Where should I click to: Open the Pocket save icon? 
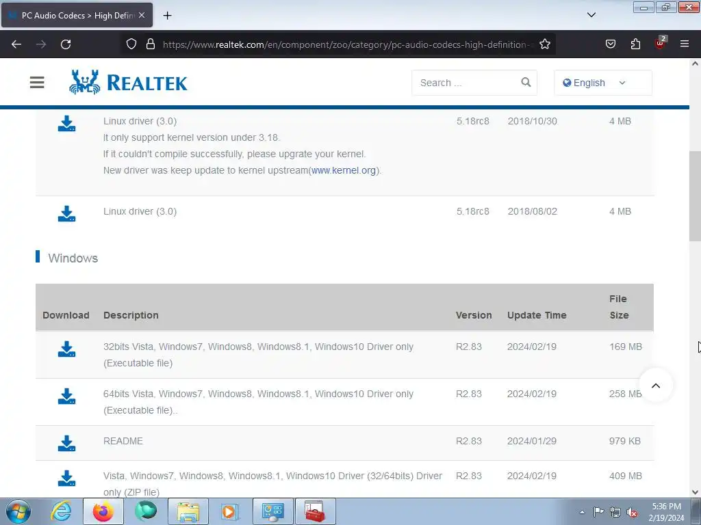coord(610,44)
